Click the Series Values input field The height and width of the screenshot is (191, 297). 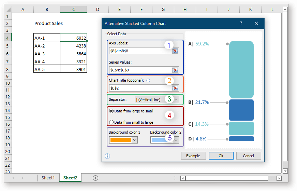tap(140, 70)
